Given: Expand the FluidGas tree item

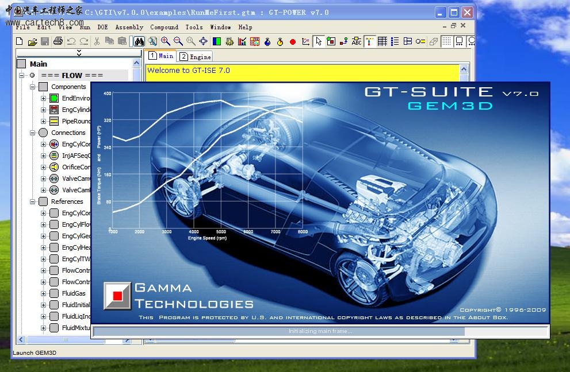Looking at the screenshot, I should [x=43, y=293].
